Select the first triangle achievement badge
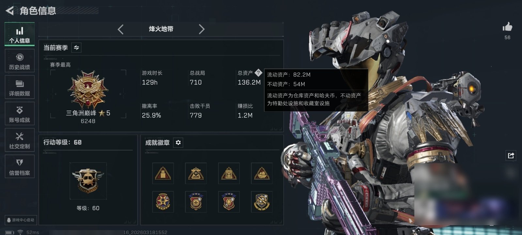This screenshot has height=235, width=522. coord(163,173)
